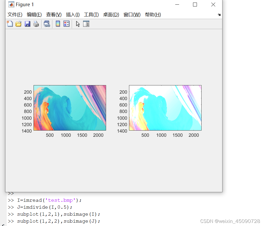
Task: Open the 查看(V) menu
Action: [x=54, y=15]
